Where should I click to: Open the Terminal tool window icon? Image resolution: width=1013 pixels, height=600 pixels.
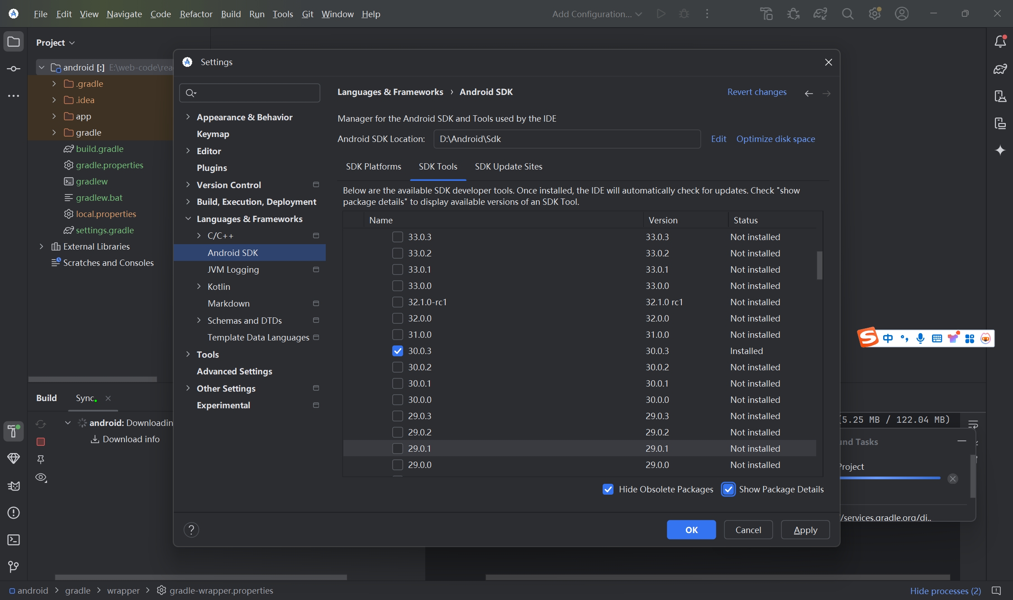(x=14, y=540)
